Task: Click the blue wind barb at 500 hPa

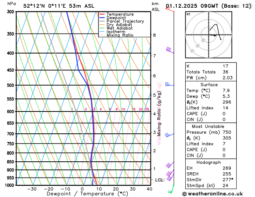Action: 169,84
